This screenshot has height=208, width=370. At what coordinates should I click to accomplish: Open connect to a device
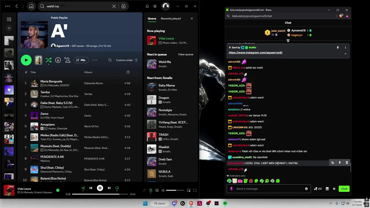click(x=157, y=190)
